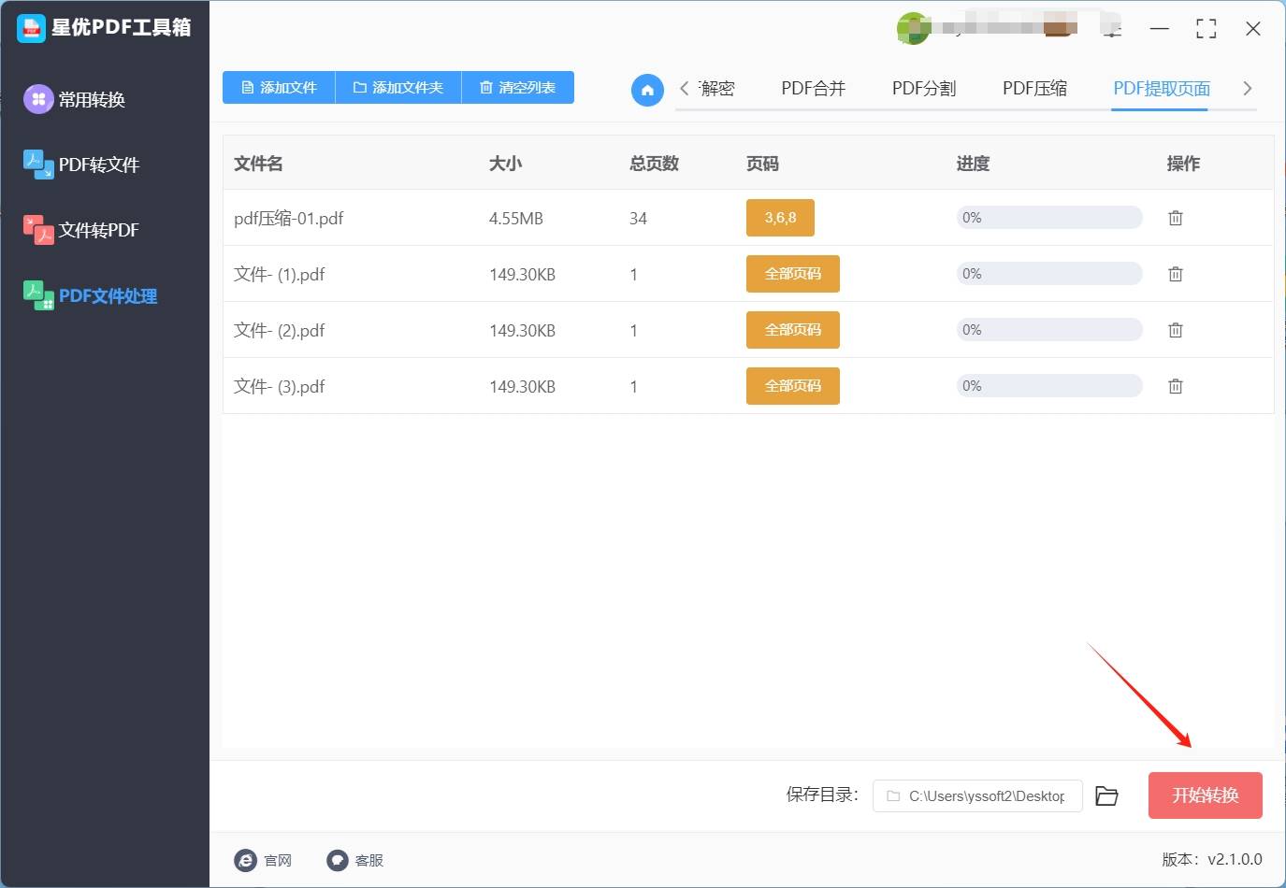This screenshot has height=888, width=1286.
Task: Open 常用转换 sidebar section
Action: (x=91, y=99)
